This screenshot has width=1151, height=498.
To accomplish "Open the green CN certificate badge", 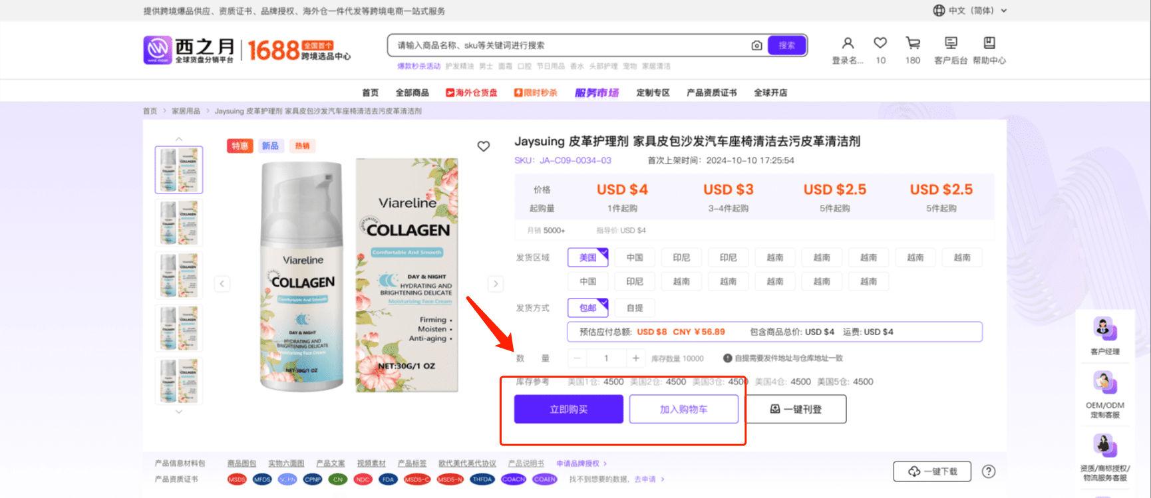I will tap(338, 479).
